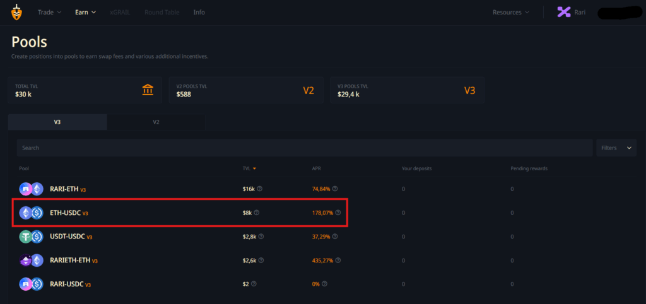This screenshot has width=646, height=304.
Task: Click the knight helmet logo
Action: click(16, 13)
